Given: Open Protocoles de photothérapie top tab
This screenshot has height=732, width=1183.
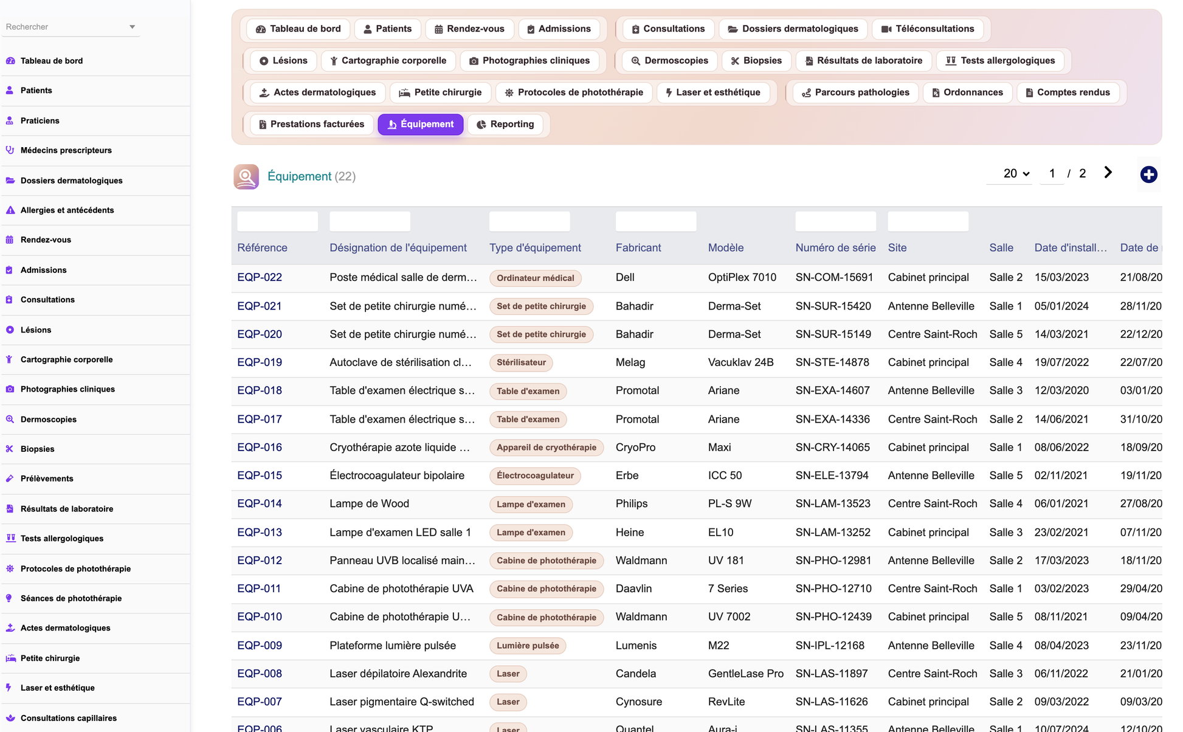Looking at the screenshot, I should (574, 92).
